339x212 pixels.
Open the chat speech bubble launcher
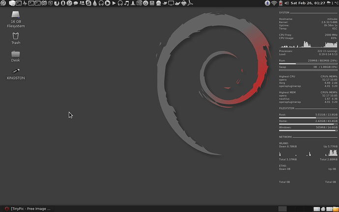tap(76, 3)
